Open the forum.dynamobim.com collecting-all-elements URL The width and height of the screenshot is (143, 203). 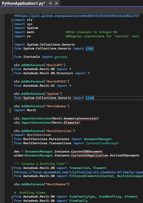point(80,172)
